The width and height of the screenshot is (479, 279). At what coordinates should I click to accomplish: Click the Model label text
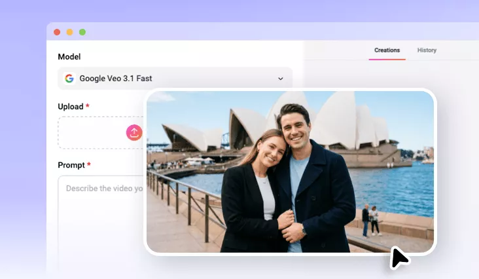69,57
